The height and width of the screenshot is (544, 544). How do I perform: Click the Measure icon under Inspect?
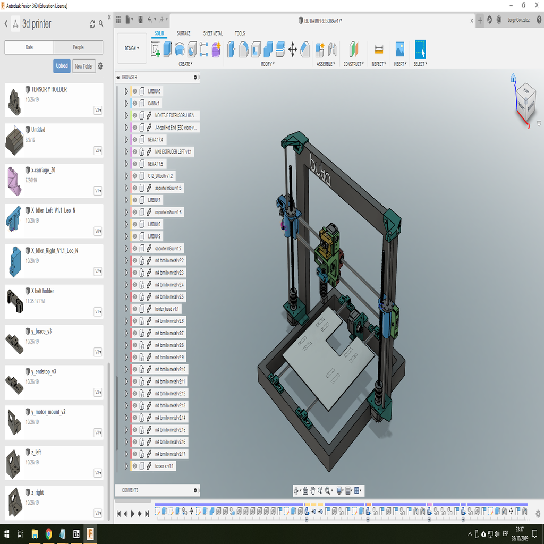pyautogui.click(x=379, y=49)
